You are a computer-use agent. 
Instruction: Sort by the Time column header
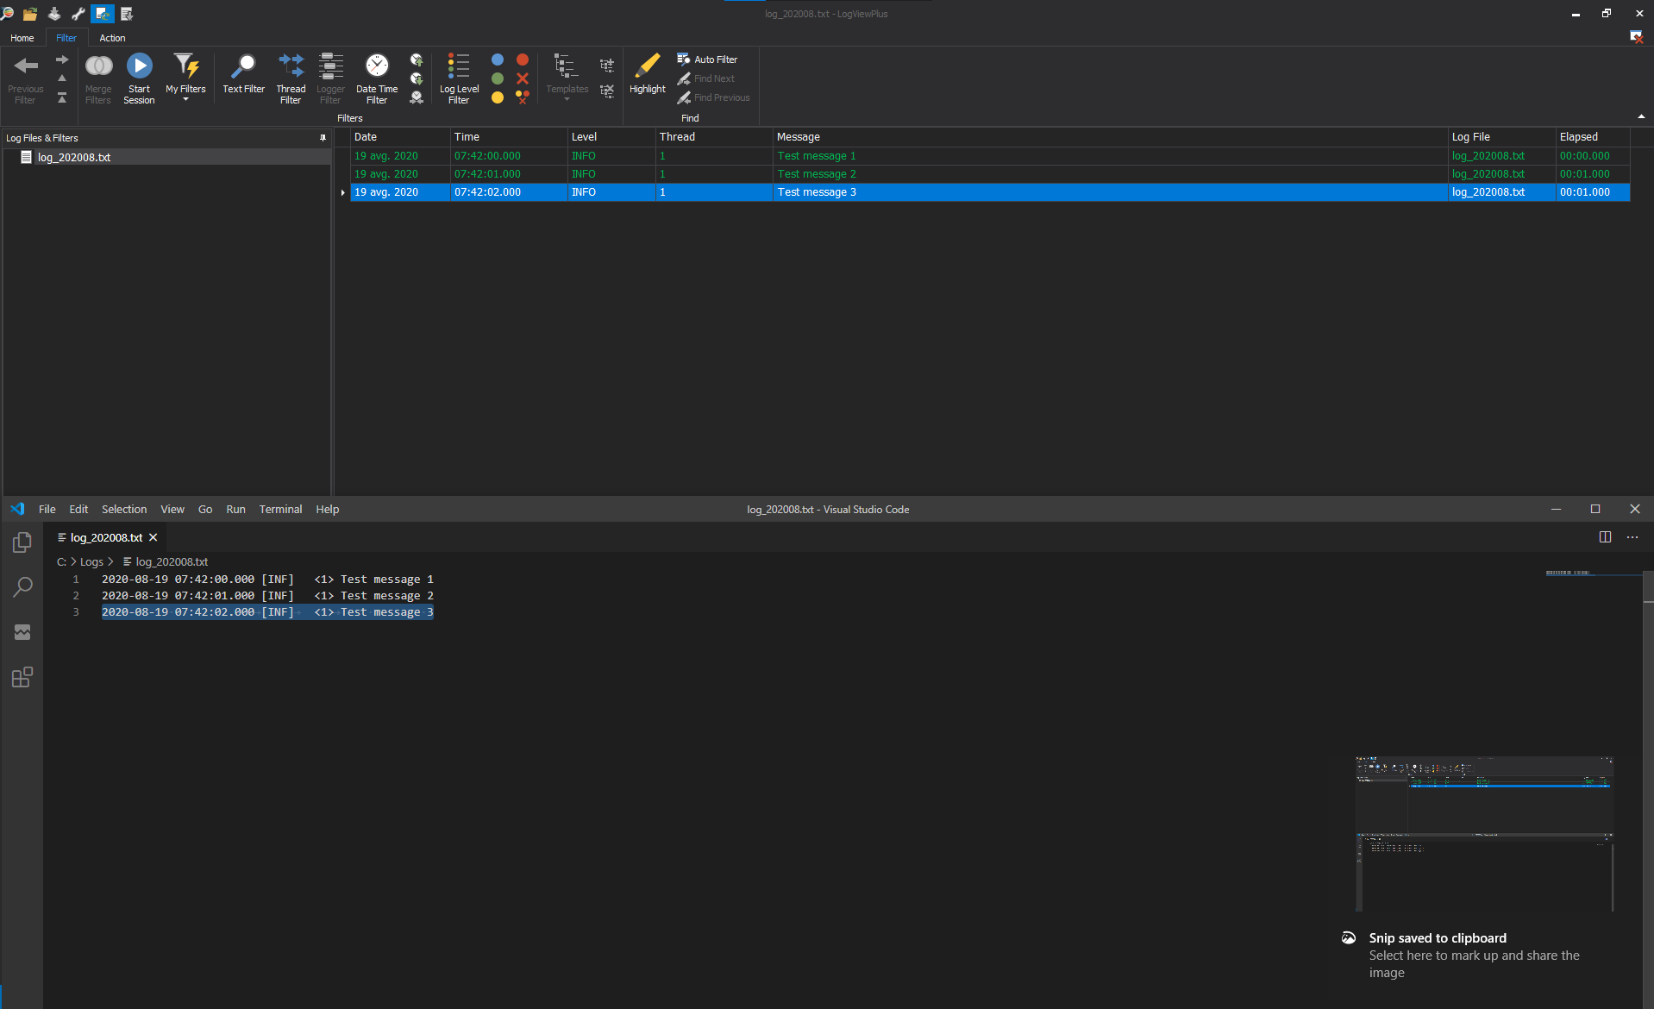pos(509,137)
